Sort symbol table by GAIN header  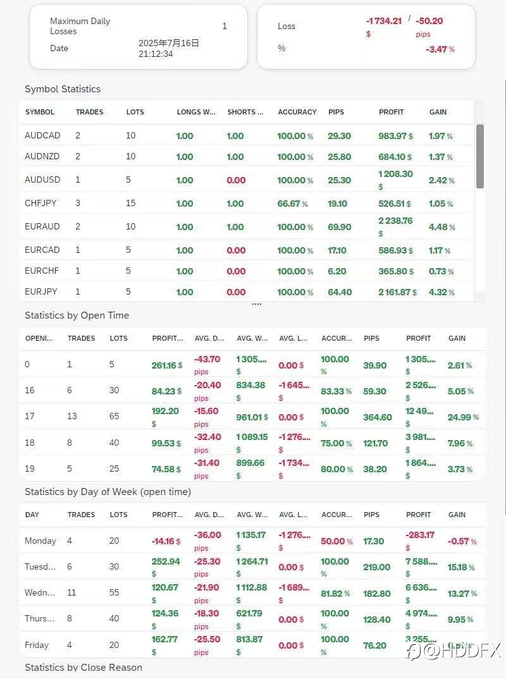(x=438, y=112)
